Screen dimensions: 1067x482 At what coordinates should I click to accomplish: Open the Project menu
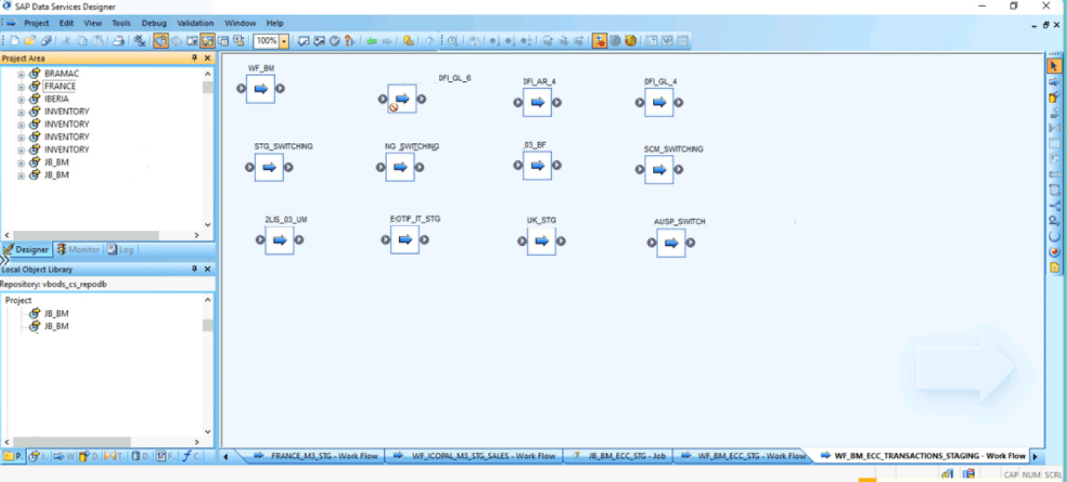tap(36, 23)
